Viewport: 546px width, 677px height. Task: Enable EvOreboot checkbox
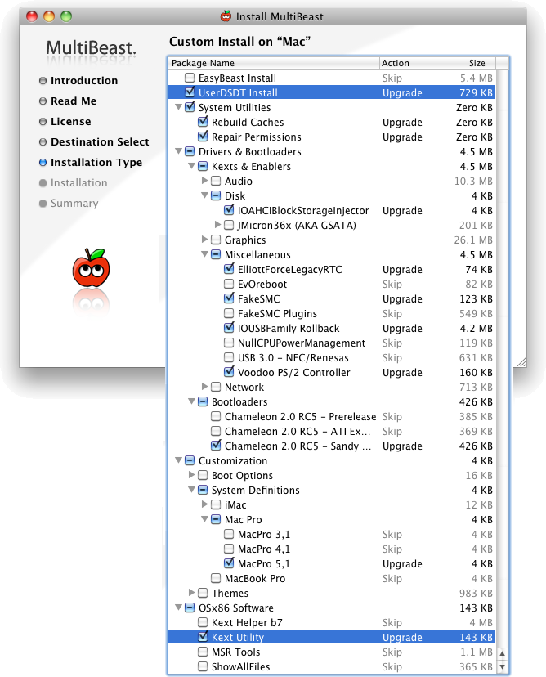click(x=229, y=284)
